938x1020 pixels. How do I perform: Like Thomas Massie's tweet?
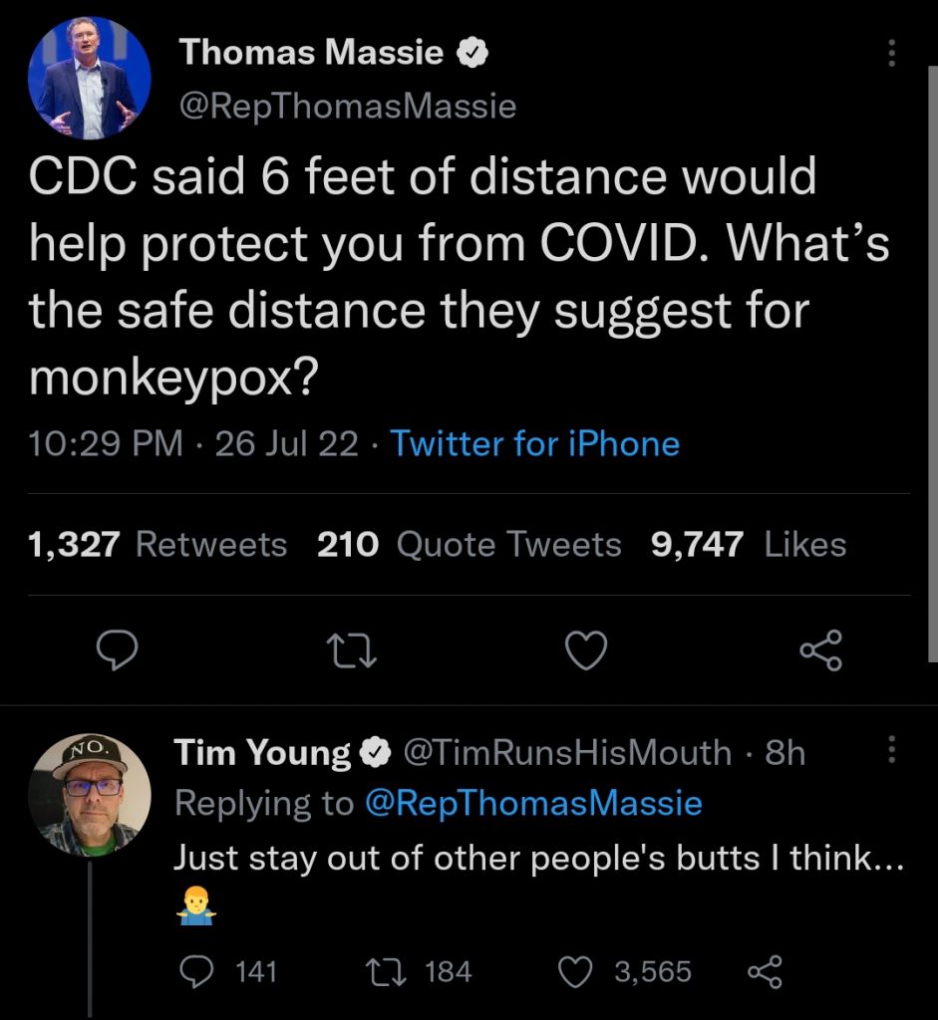tap(586, 651)
